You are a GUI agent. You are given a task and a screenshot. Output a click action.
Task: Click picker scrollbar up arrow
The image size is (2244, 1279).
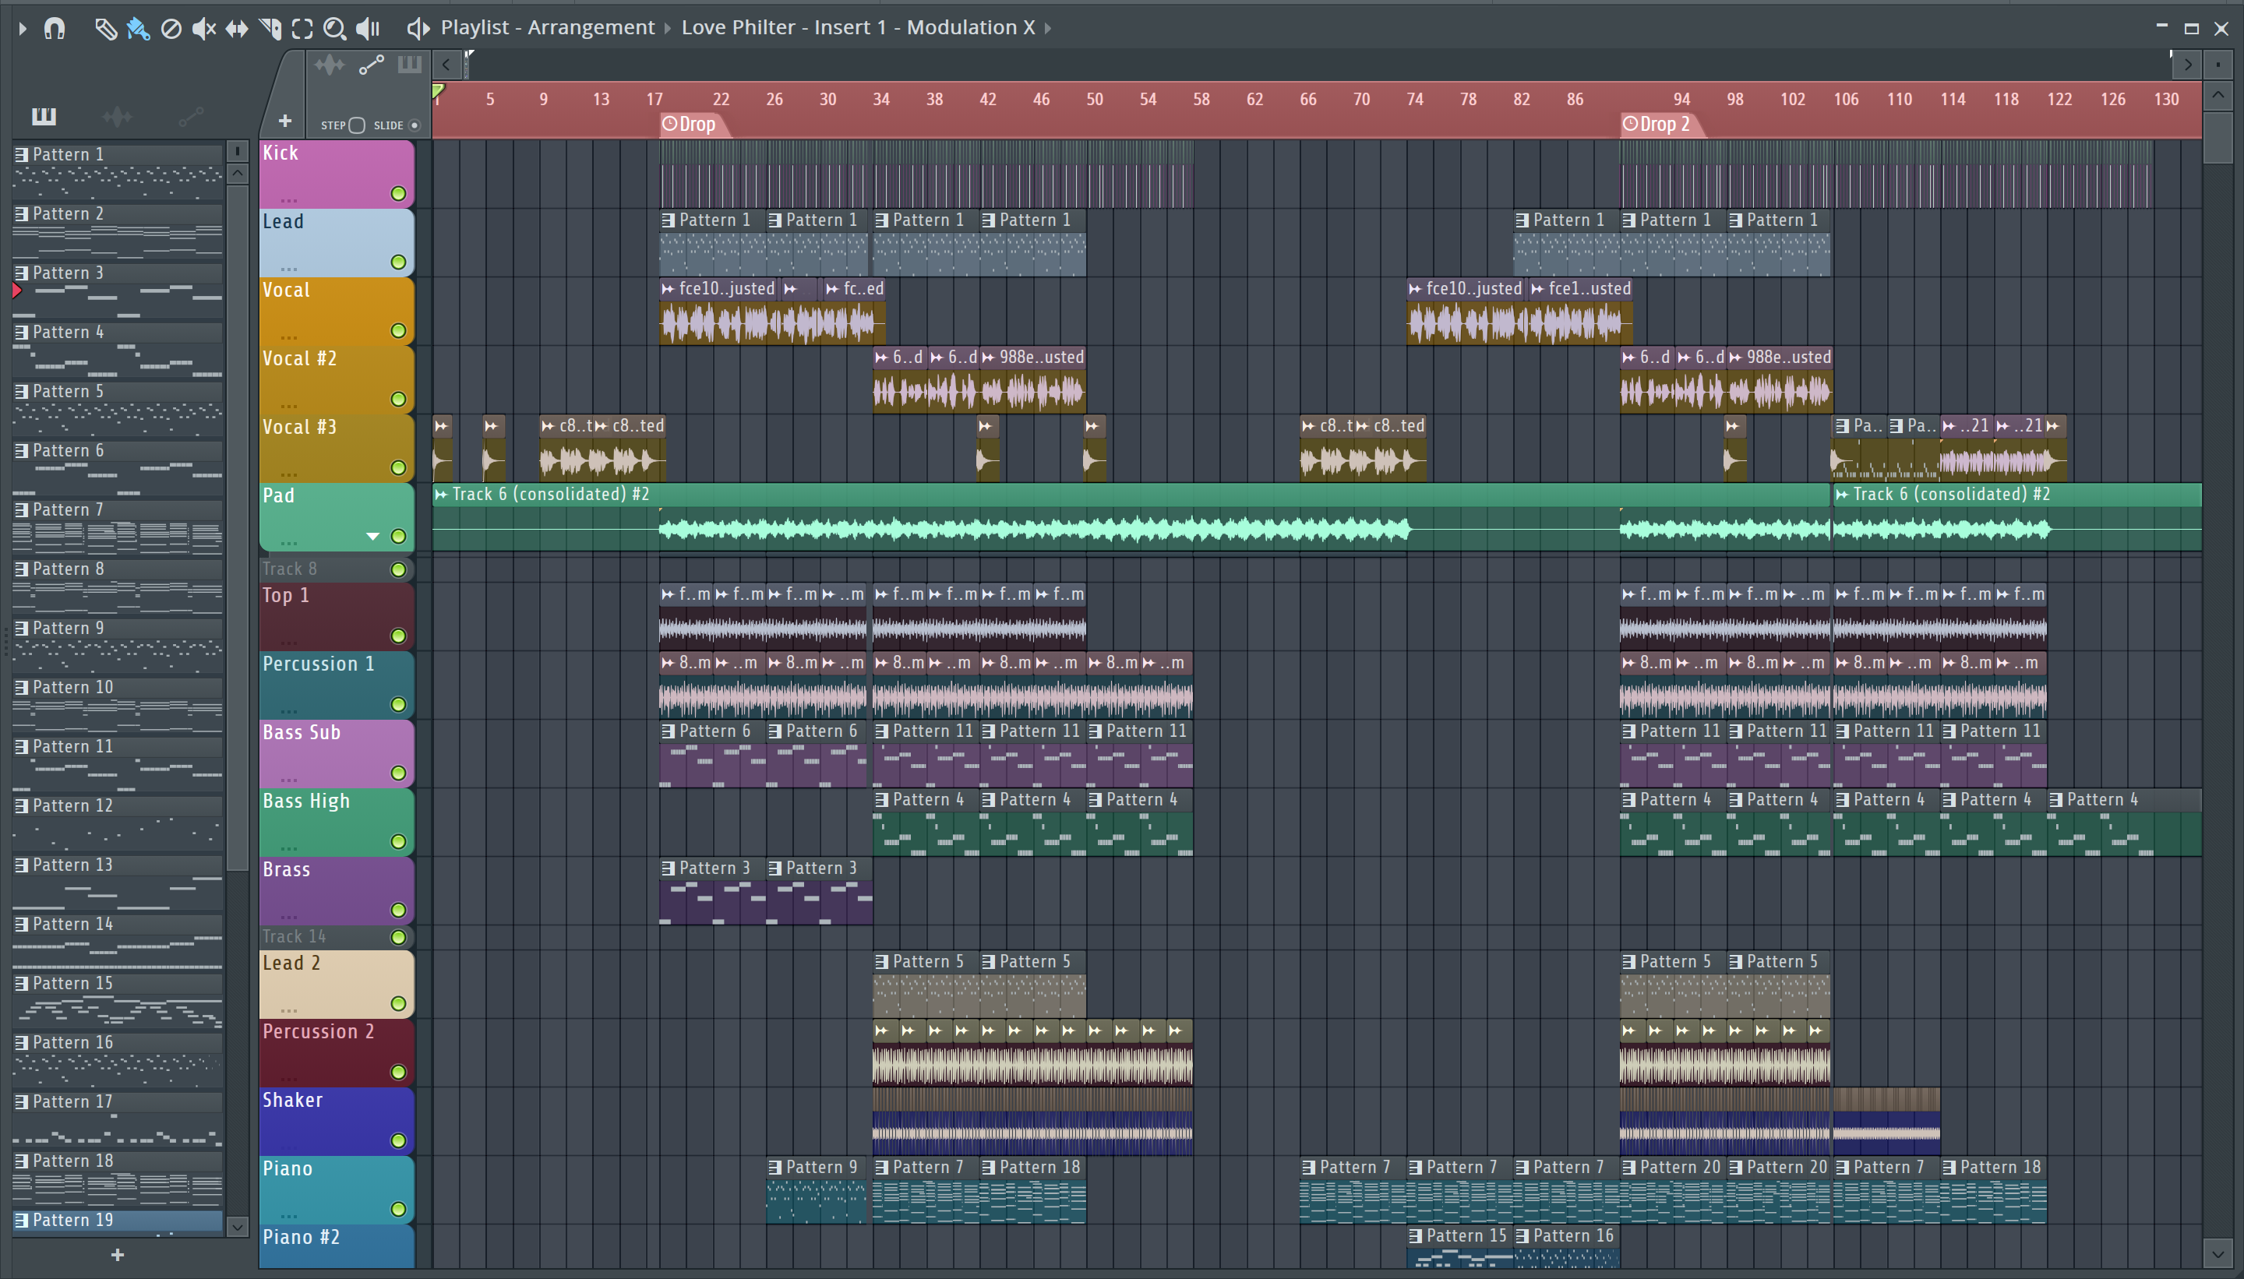coord(237,173)
